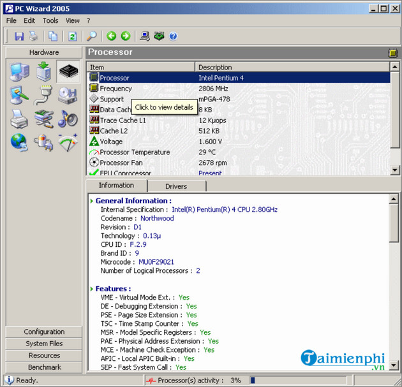Screen dimensions: 402x387
Task: Go forward with green right arrow
Action: (126, 36)
